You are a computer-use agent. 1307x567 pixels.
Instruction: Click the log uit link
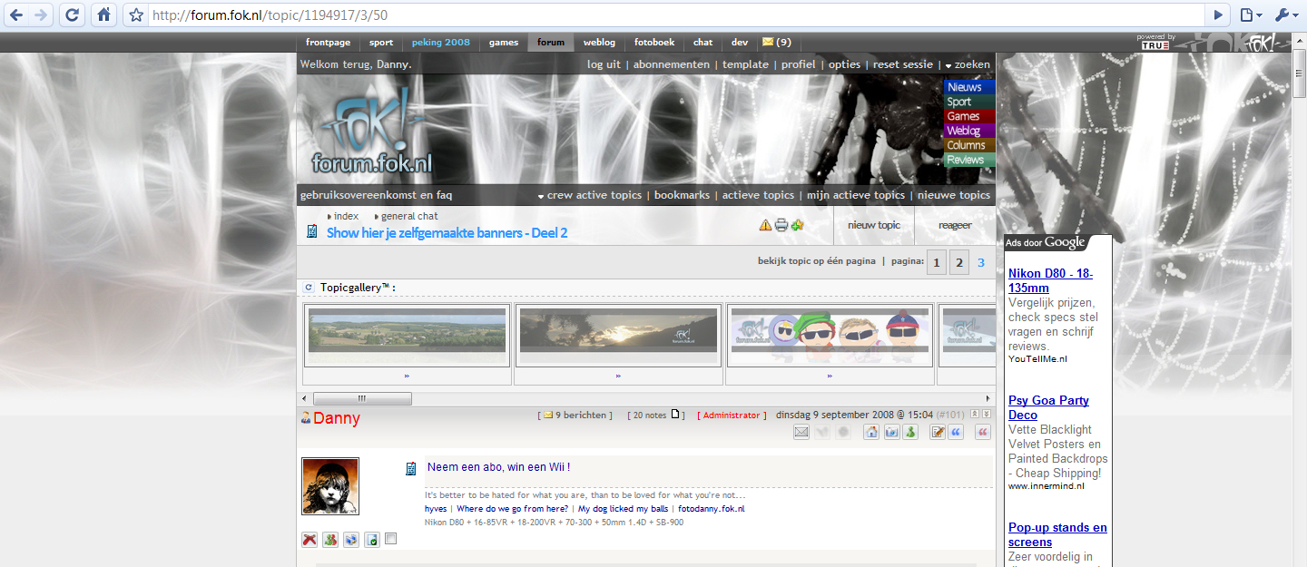tap(604, 64)
